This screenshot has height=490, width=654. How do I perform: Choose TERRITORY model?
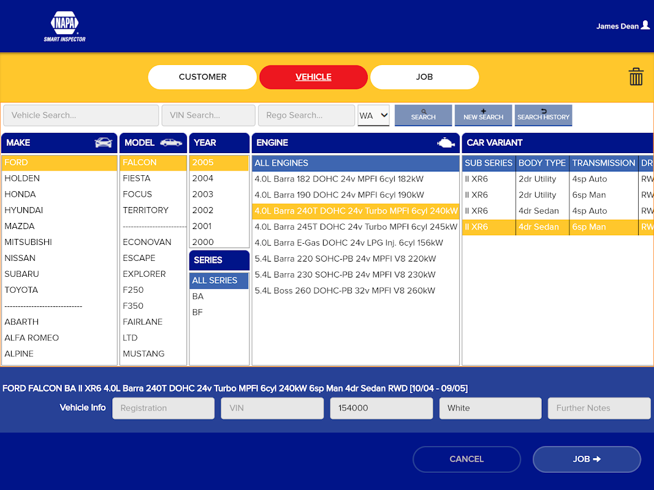[x=153, y=210]
